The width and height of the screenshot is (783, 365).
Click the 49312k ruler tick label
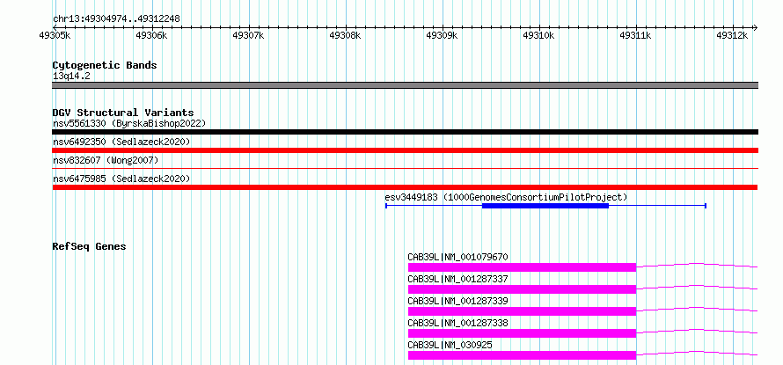[x=732, y=36]
